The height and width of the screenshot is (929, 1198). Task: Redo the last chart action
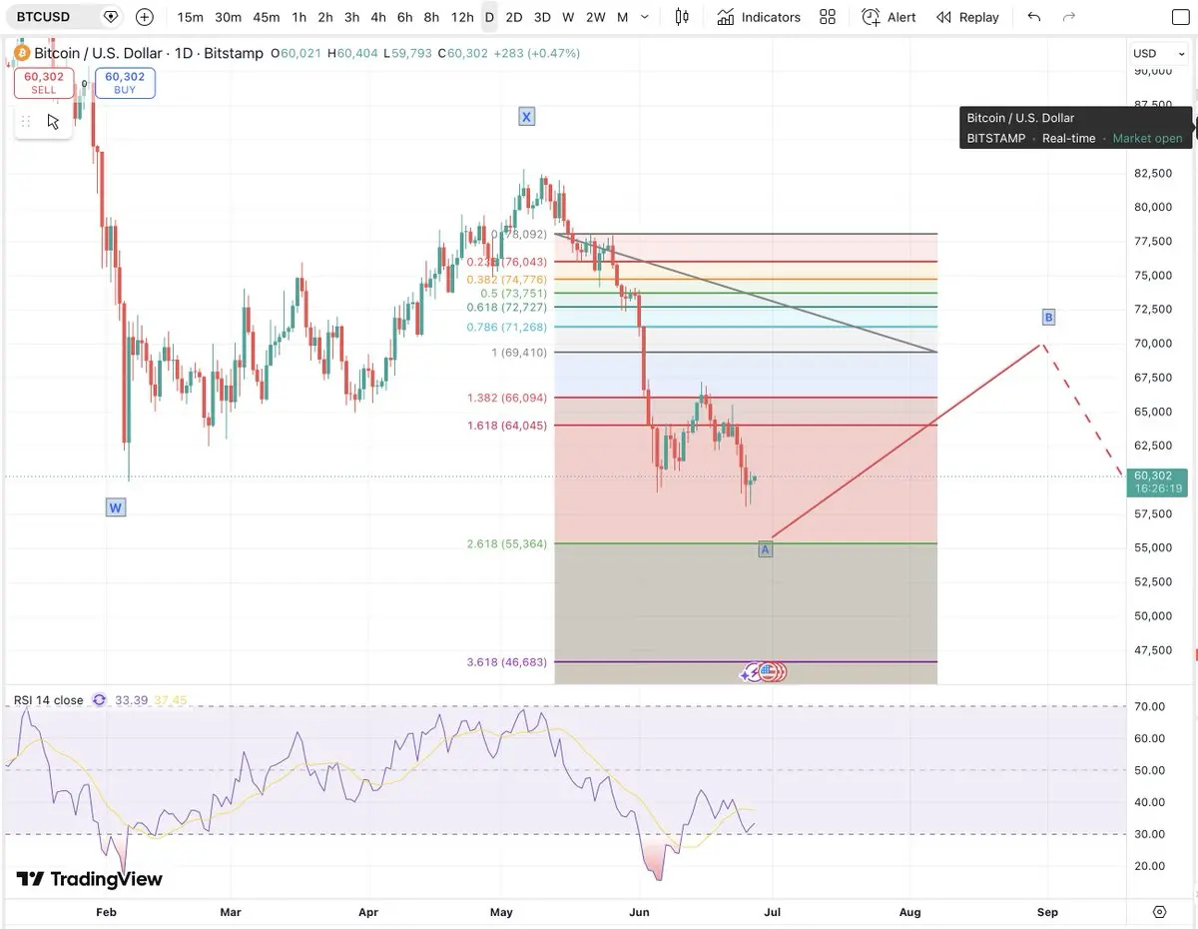tap(1069, 17)
